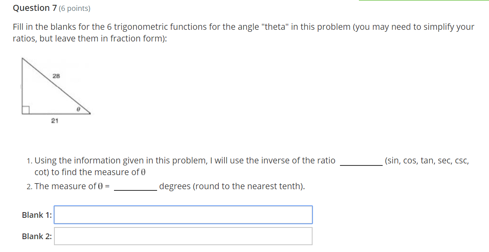Viewport: 489px width, 252px height.
Task: Select the "Question 7" heading text
Action: (31, 8)
